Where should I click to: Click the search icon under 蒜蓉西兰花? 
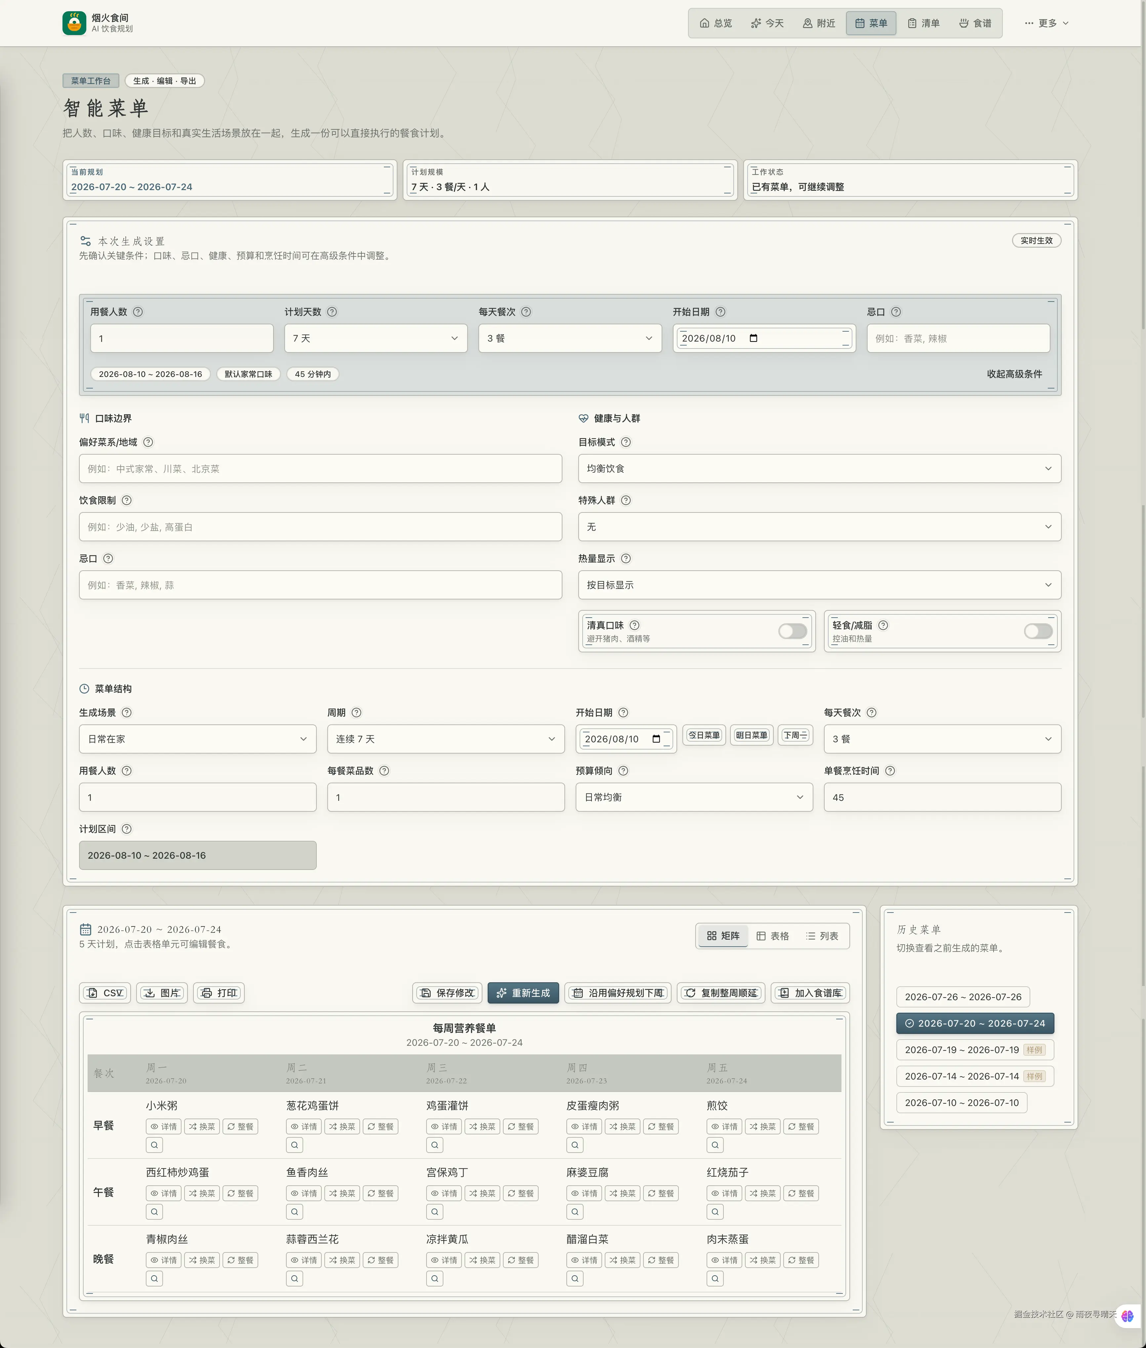294,1279
